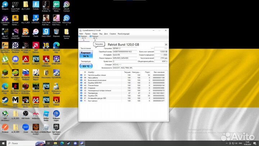The image size is (259, 146).
Task: Open the Файл menu in CrystalDiskInfo
Action: coord(81,34)
